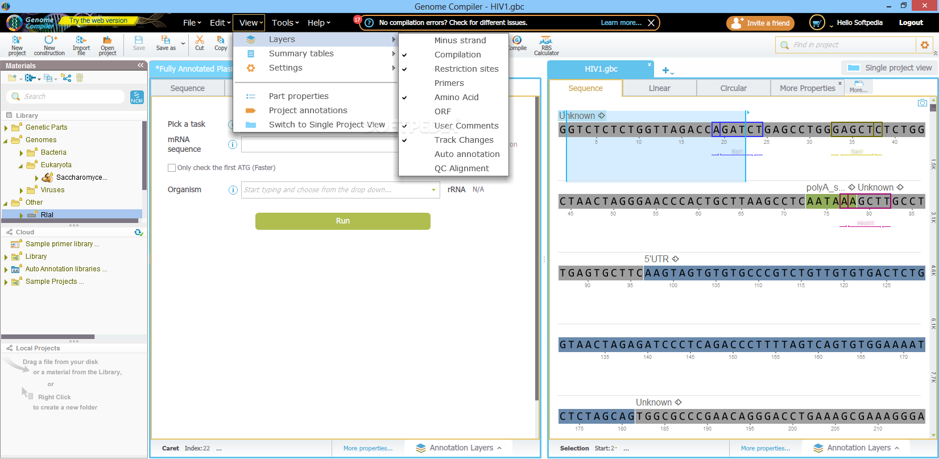Click the shopping cart icon
Image resolution: width=939 pixels, height=459 pixels.
(817, 23)
